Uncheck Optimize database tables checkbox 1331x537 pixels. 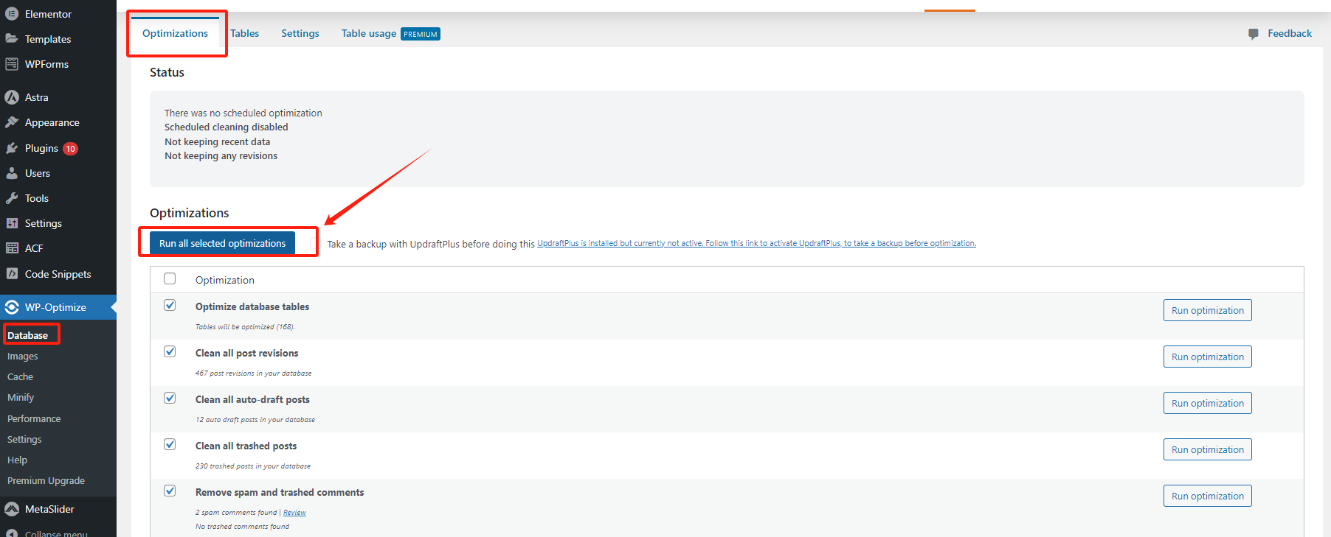(x=170, y=305)
